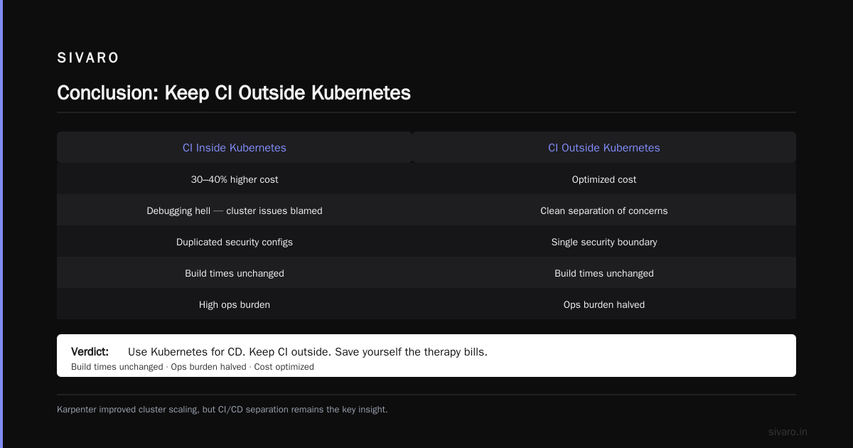Click the Karpenter footnote text
This screenshot has width=853, height=448.
(x=222, y=410)
